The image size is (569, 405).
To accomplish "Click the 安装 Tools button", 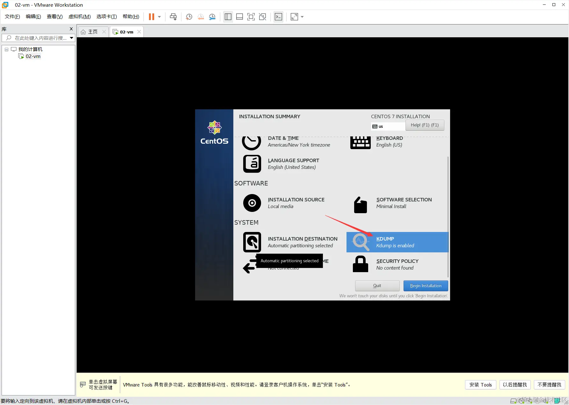I will 480,385.
